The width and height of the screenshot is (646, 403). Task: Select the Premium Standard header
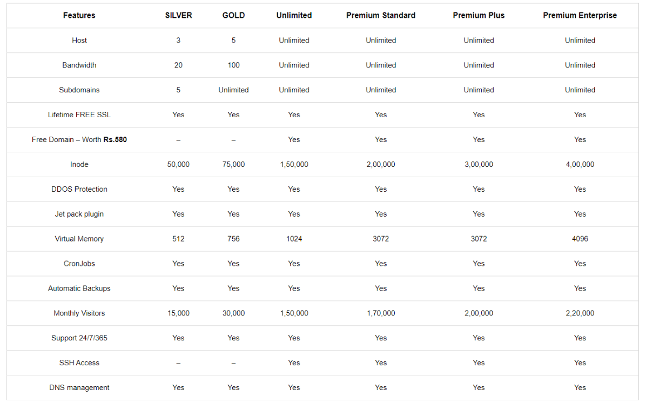click(x=381, y=15)
